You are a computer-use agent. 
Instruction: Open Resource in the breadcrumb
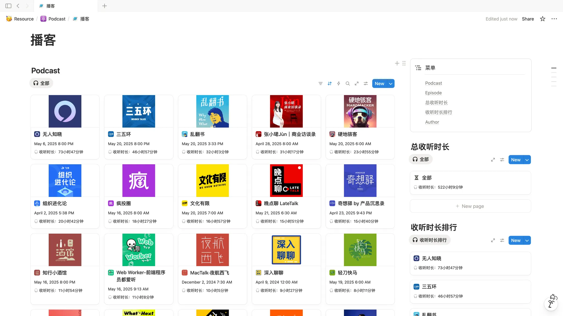pyautogui.click(x=24, y=19)
